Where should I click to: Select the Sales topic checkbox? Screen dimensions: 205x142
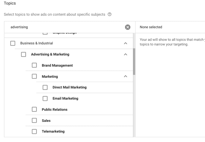34,120
